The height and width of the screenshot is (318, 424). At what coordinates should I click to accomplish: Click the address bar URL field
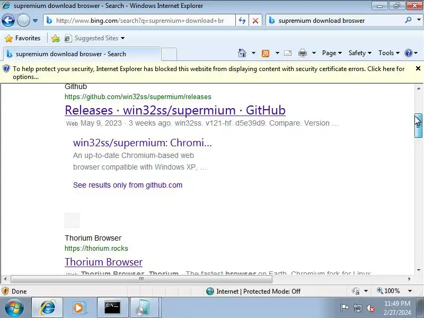(139, 21)
